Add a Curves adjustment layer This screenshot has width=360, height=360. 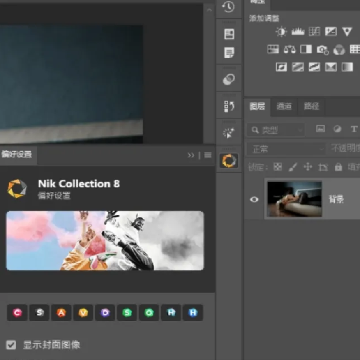(x=314, y=32)
